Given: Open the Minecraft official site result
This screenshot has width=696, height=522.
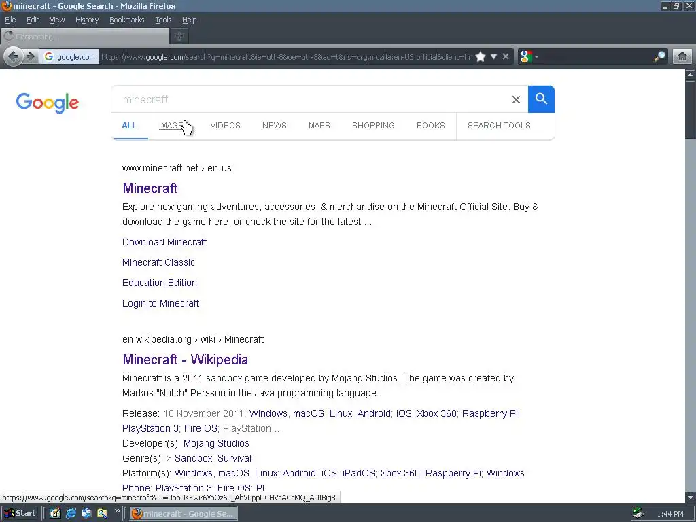Looking at the screenshot, I should click(x=150, y=188).
